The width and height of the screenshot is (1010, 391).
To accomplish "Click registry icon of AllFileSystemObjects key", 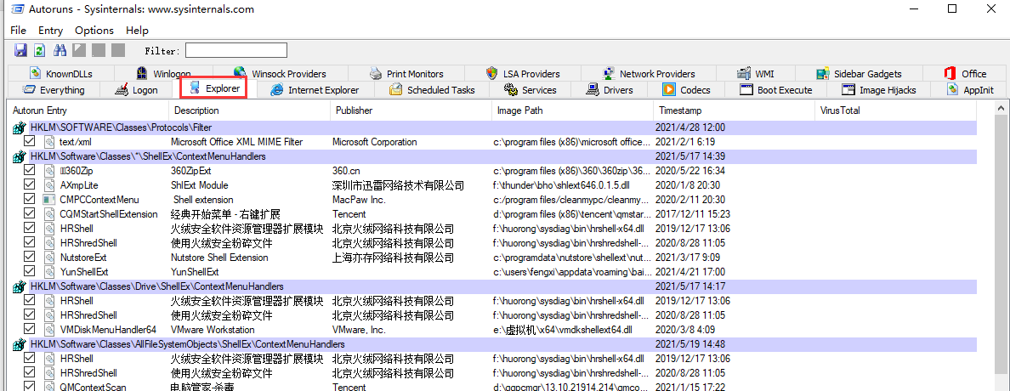I will coord(20,344).
